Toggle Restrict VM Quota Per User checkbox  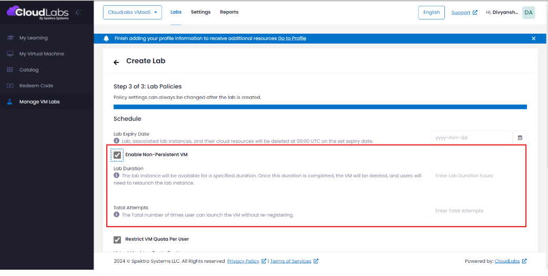117,239
